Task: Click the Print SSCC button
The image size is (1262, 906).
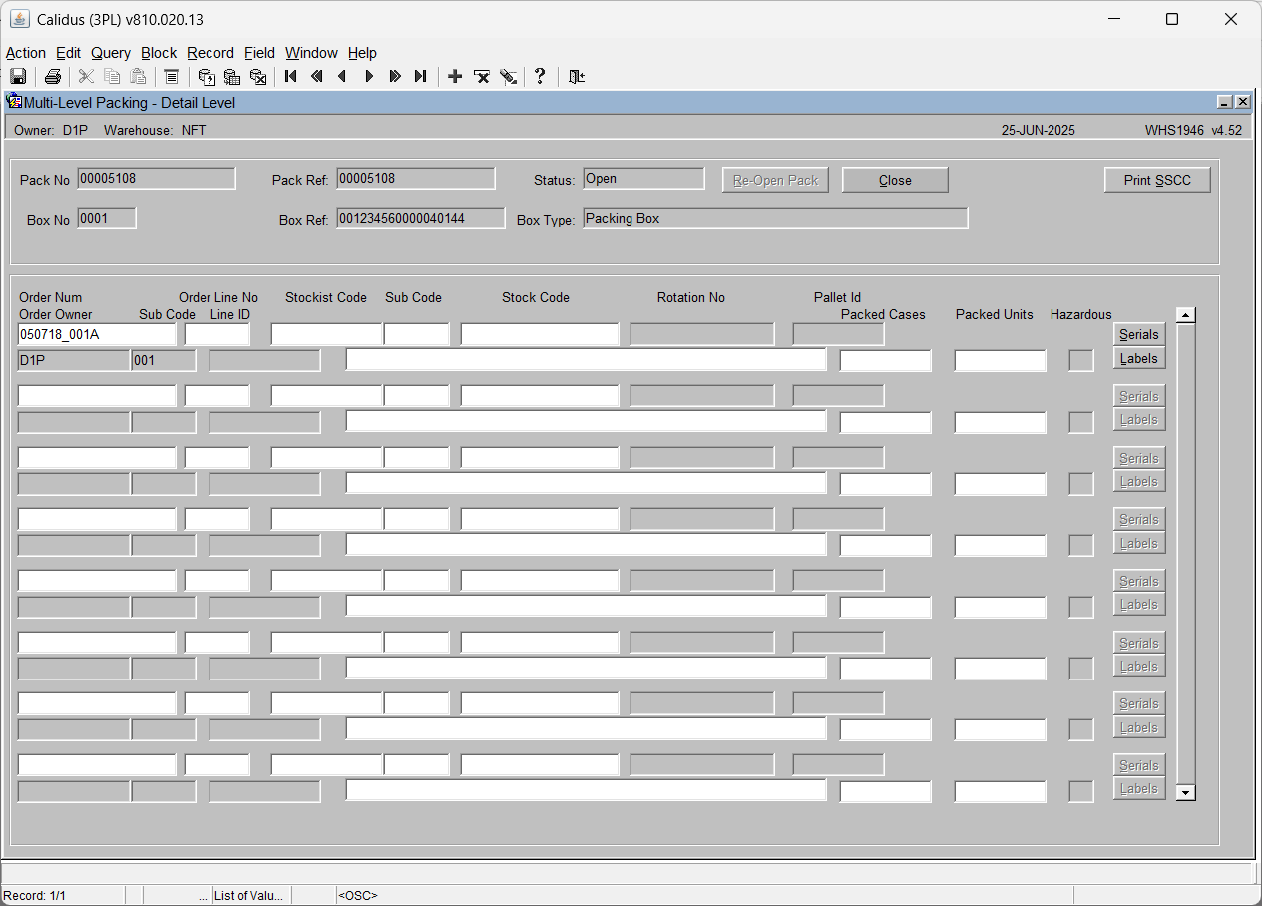Action: point(1157,180)
